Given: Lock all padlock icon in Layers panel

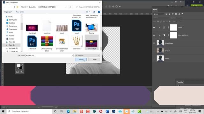Looking at the screenshot, I should tap(170, 22).
